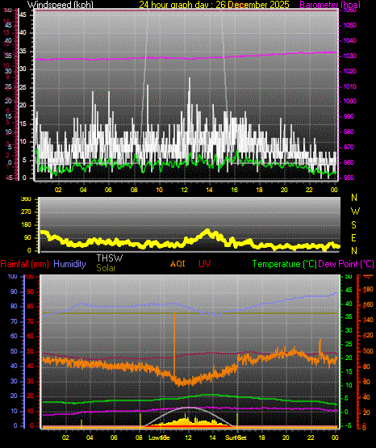Click green "-5" on the temperature axis
376x448 pixels.
pos(349,426)
